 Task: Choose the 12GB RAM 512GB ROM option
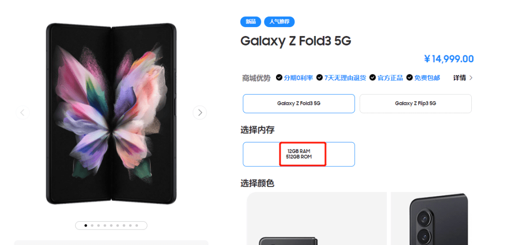[299, 154]
